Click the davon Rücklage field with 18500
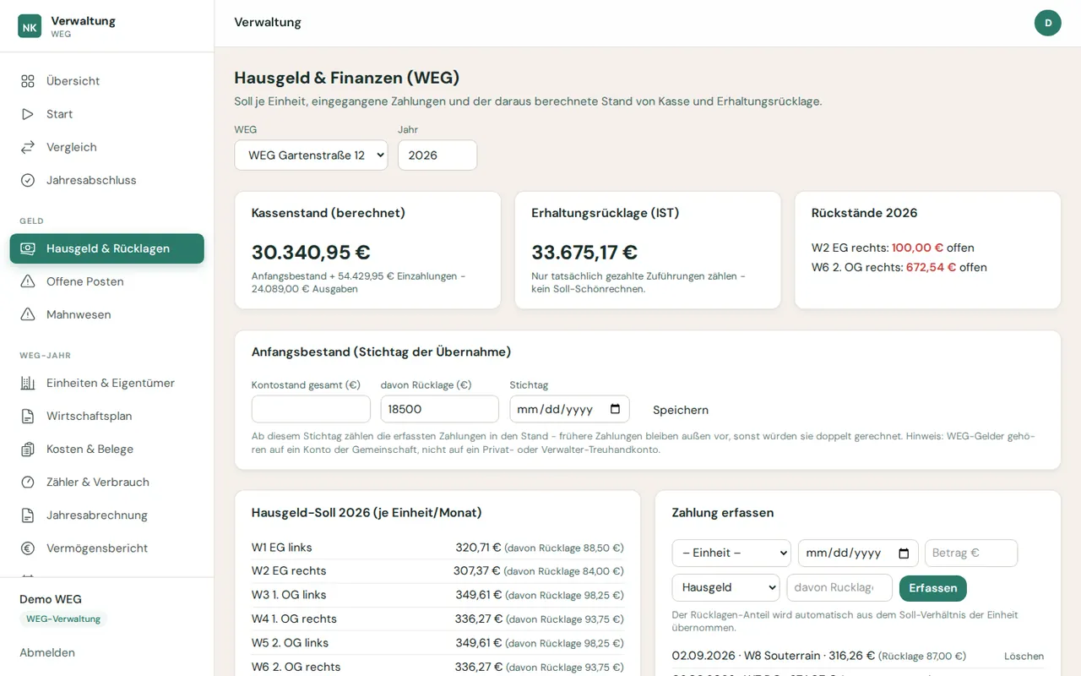 click(440, 409)
